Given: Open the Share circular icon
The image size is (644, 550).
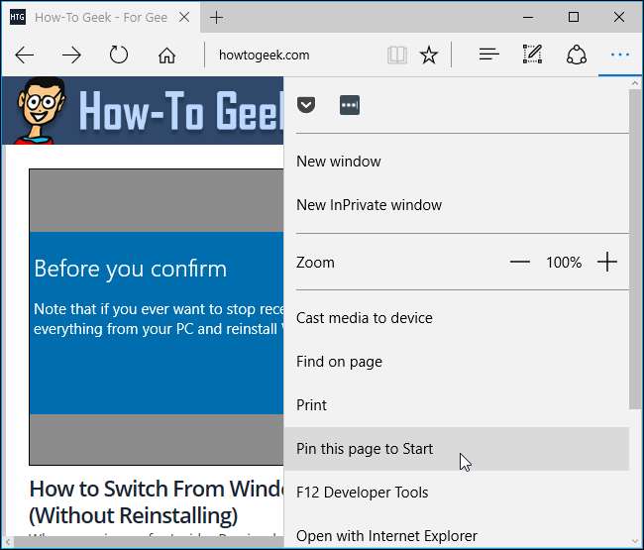Looking at the screenshot, I should (x=577, y=55).
